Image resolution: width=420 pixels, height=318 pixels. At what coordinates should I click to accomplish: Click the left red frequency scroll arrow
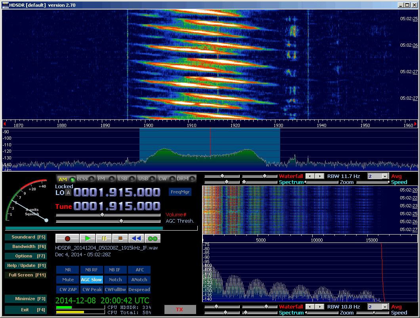(4, 124)
